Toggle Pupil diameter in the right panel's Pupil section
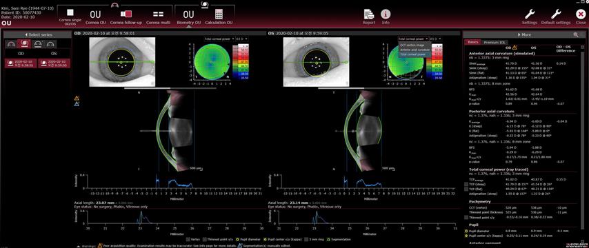This screenshot has width=589, height=248. (466, 231)
